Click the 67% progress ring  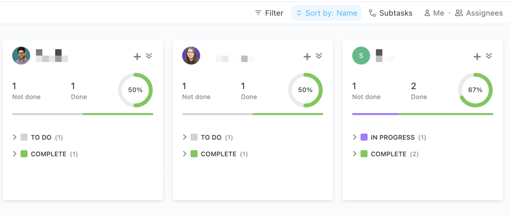tap(475, 90)
